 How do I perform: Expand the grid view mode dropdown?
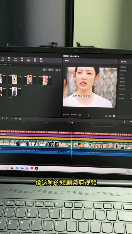coord(45,70)
